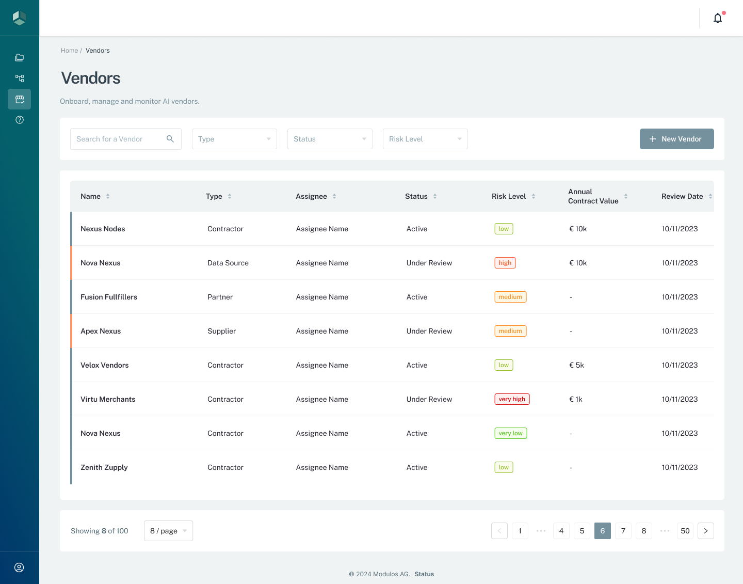Expand the Risk Level filter dropdown
The image size is (743, 584).
pos(425,138)
